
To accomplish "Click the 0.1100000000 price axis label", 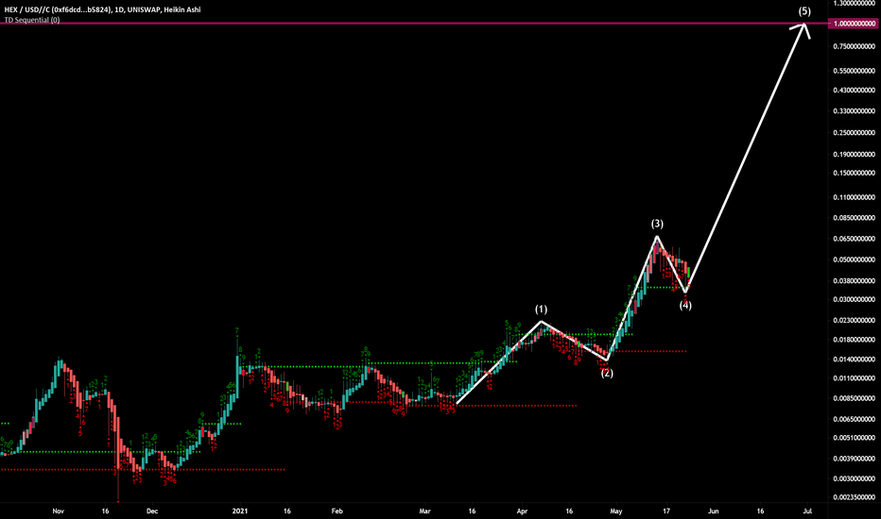I will coord(854,197).
